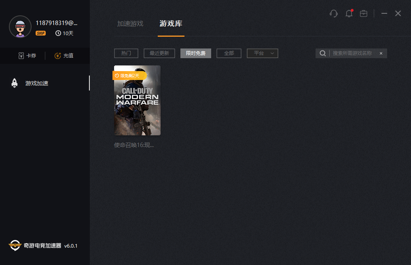
Task: Filter games by 最近更新
Action: click(159, 53)
